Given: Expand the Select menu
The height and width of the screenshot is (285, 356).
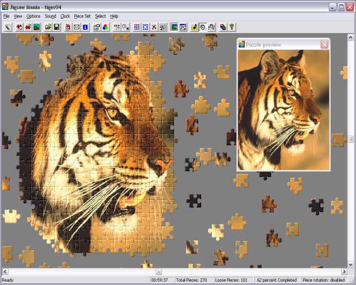Looking at the screenshot, I should click(x=100, y=17).
